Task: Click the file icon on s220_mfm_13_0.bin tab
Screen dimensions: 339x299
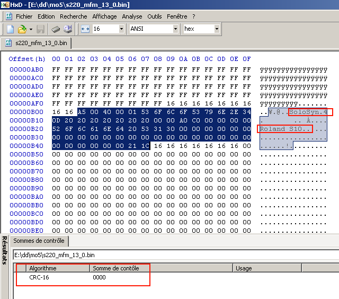Action: 8,42
